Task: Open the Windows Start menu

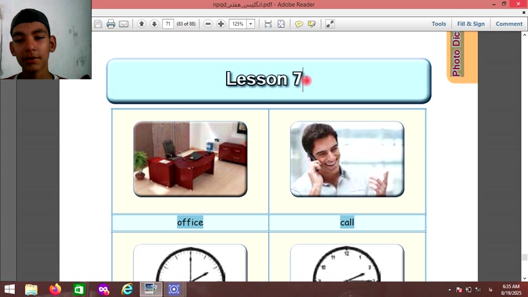Action: point(10,290)
